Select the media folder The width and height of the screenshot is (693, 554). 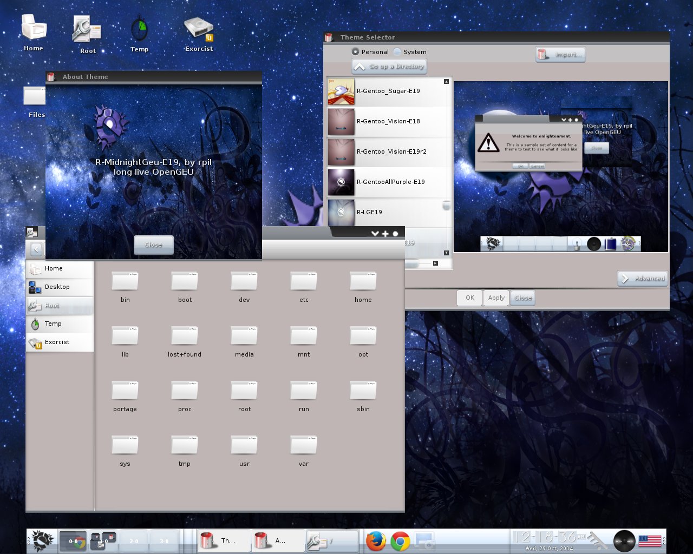pos(244,341)
